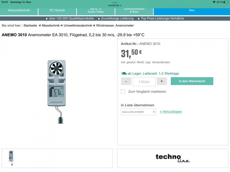Image resolution: width=230 pixels, height=172 pixels.
Task: Open the Netzwerktechnik category tab
Action: tap(19, 11)
